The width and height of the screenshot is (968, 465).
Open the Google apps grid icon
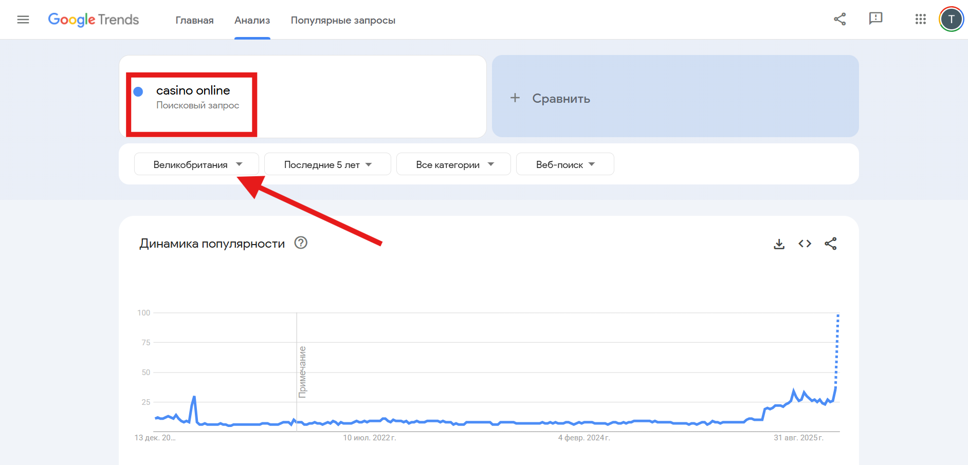920,19
